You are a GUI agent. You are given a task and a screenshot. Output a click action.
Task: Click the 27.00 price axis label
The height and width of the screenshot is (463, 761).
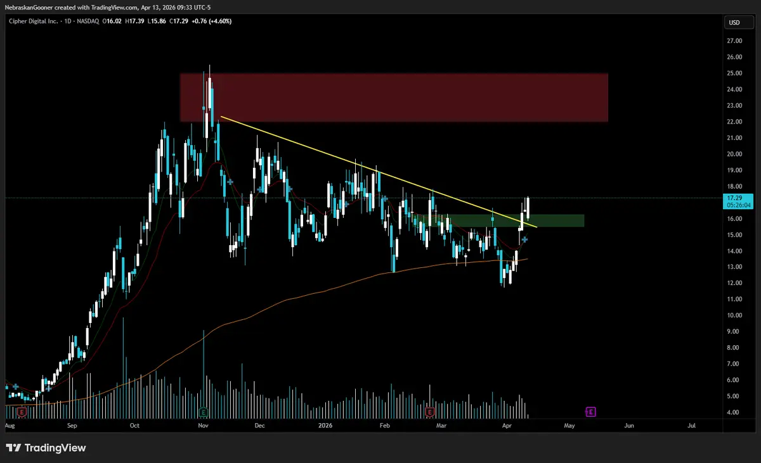[x=734, y=41]
